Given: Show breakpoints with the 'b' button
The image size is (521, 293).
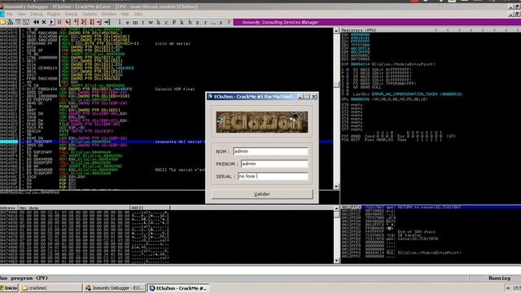Looking at the screenshot, I should 190,22.
